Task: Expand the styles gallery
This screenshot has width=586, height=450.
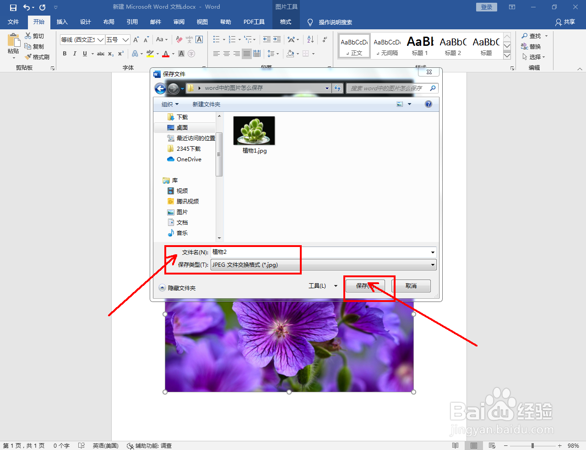Action: [x=507, y=55]
